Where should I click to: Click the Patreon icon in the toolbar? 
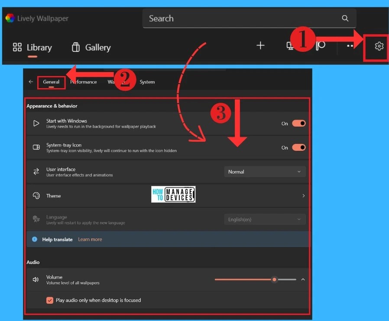coord(320,46)
